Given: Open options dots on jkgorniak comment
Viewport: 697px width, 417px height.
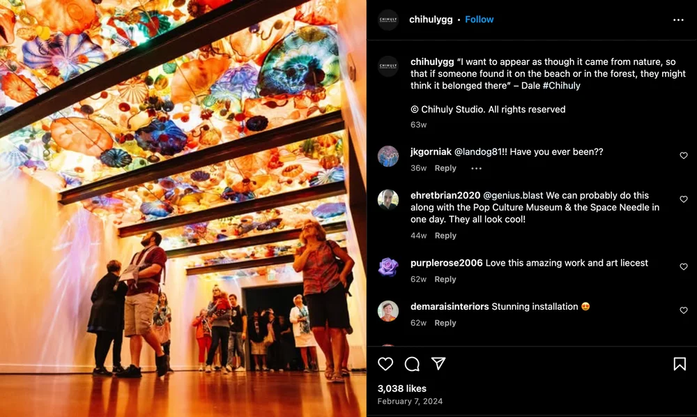Looking at the screenshot, I should (x=476, y=168).
